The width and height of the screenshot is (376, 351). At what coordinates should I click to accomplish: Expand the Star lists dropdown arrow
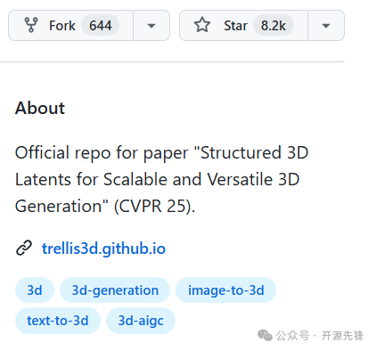pos(326,26)
